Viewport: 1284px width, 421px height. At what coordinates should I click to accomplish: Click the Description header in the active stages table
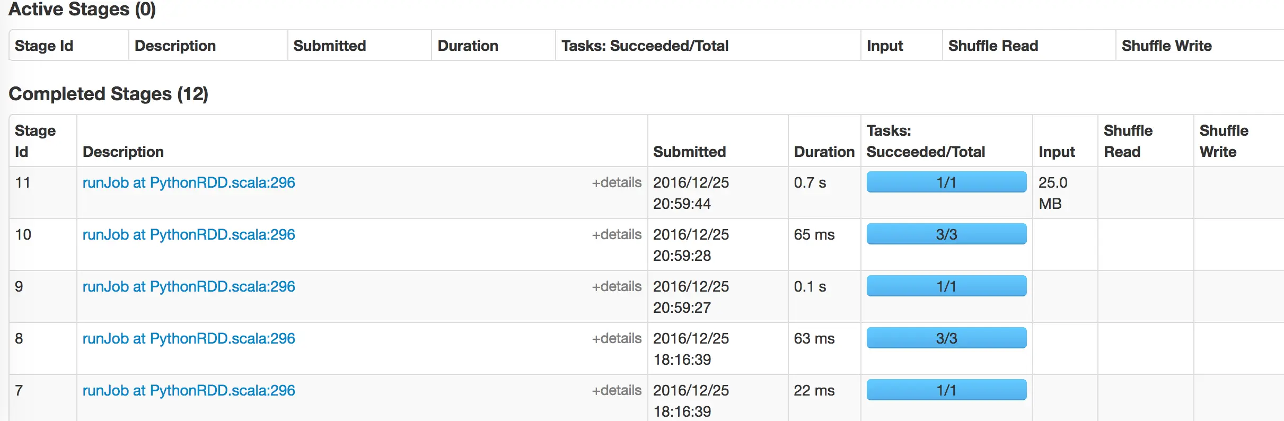point(175,46)
